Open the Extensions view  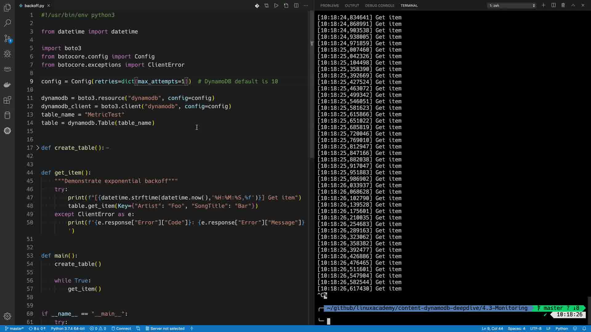(x=7, y=100)
